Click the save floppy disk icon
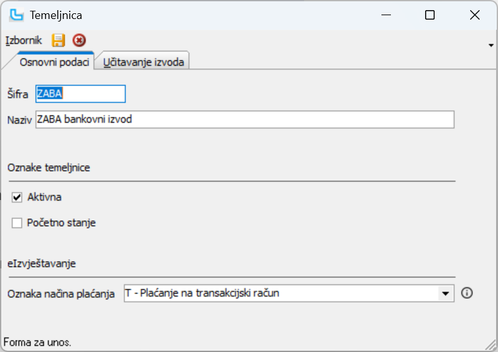The width and height of the screenshot is (498, 352). tap(58, 41)
